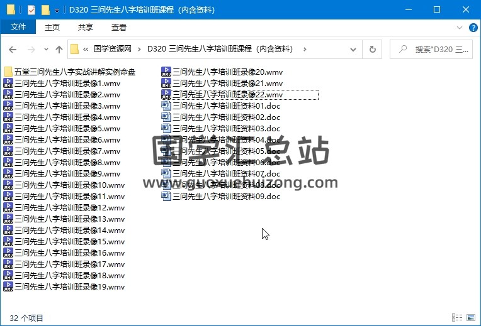This screenshot has height=326, width=481.
Task: Select video icon of 三问先生八字培训班录像10.wmv
Action: point(8,185)
